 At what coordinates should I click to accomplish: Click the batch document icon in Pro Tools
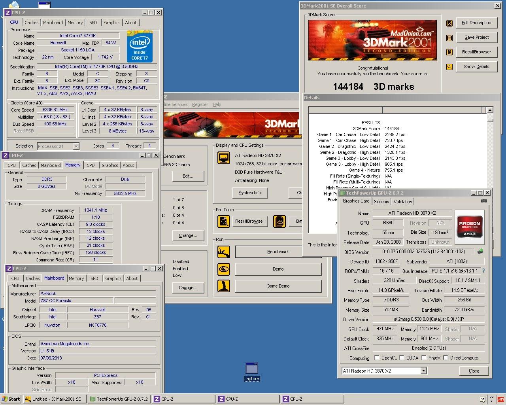(279, 221)
